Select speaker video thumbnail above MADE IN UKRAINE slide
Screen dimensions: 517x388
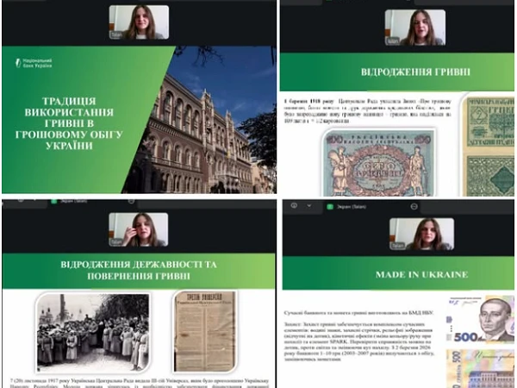[x=420, y=233]
